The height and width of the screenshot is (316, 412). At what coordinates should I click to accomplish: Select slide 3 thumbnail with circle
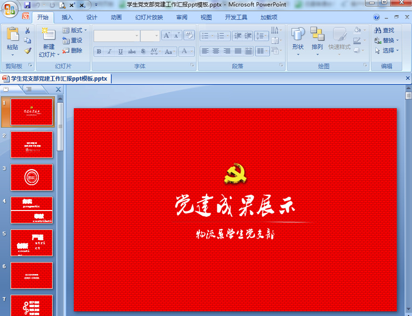(x=31, y=177)
